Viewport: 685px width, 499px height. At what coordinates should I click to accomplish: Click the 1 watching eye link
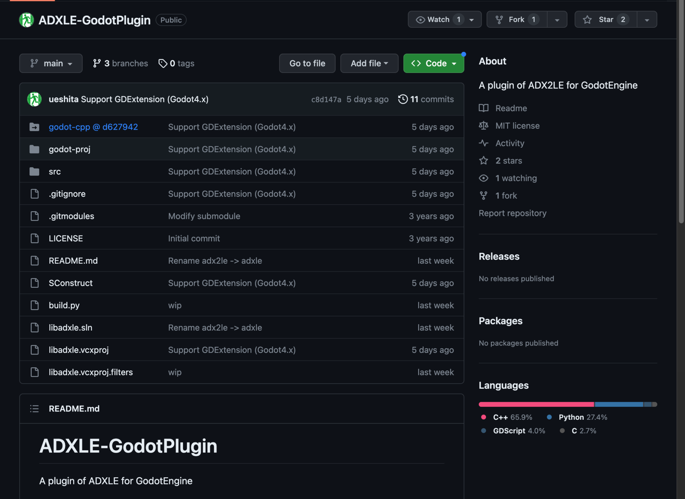coord(515,178)
